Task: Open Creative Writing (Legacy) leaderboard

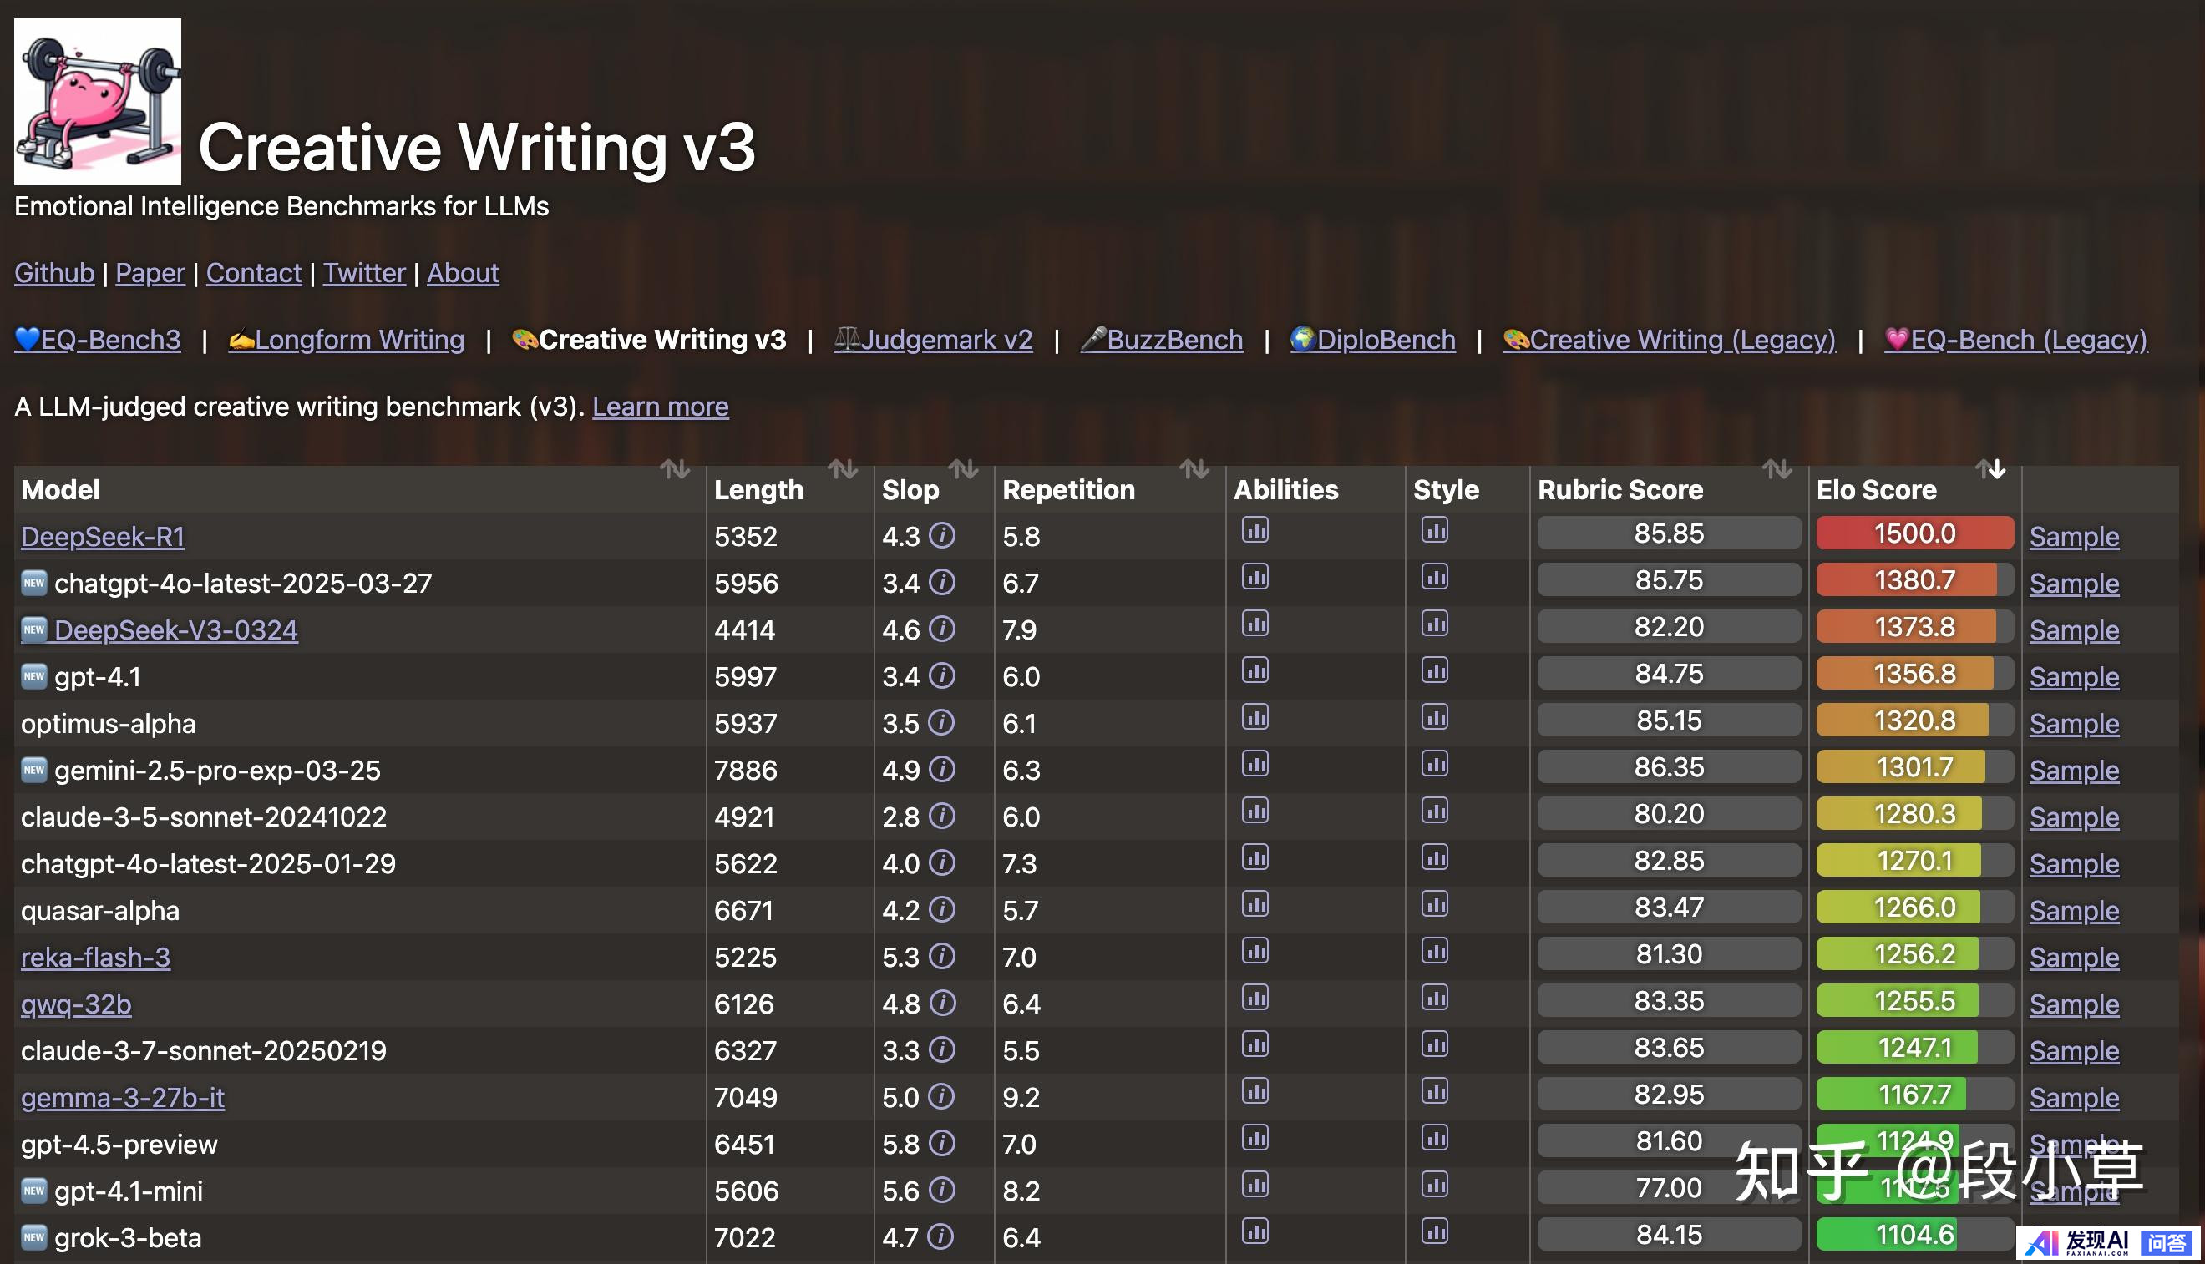Action: click(x=1670, y=340)
